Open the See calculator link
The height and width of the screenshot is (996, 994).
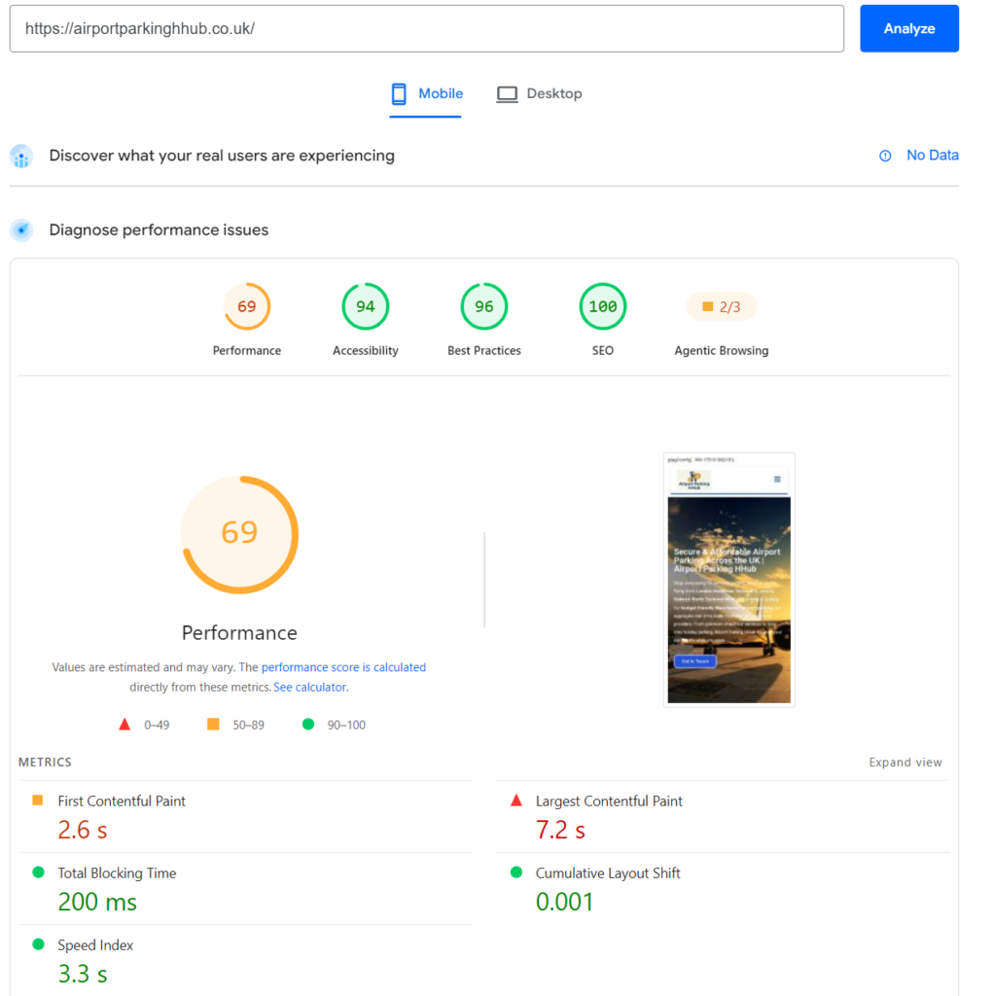[x=310, y=687]
